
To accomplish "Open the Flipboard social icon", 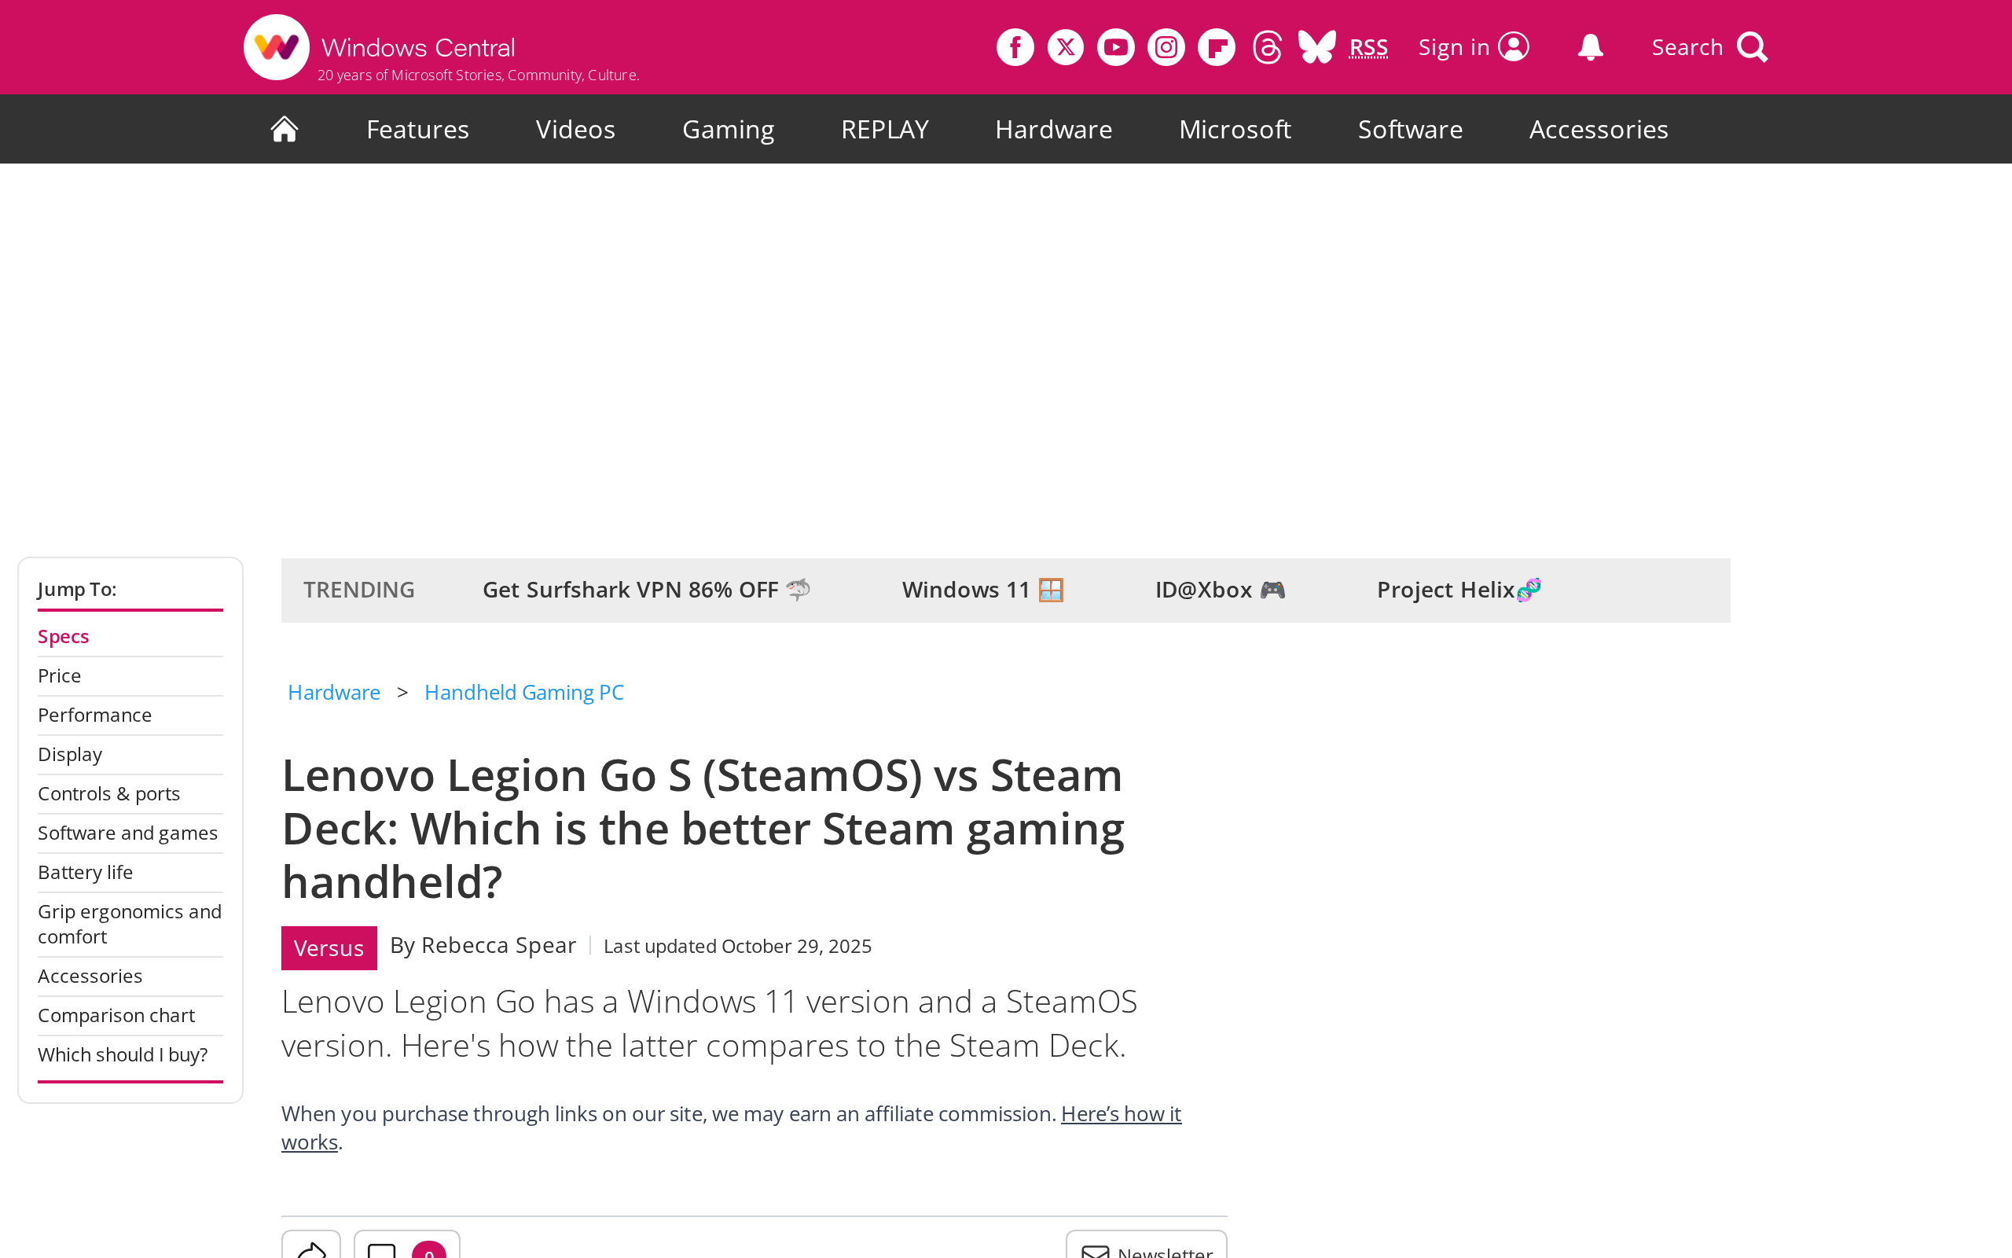I will tap(1217, 47).
